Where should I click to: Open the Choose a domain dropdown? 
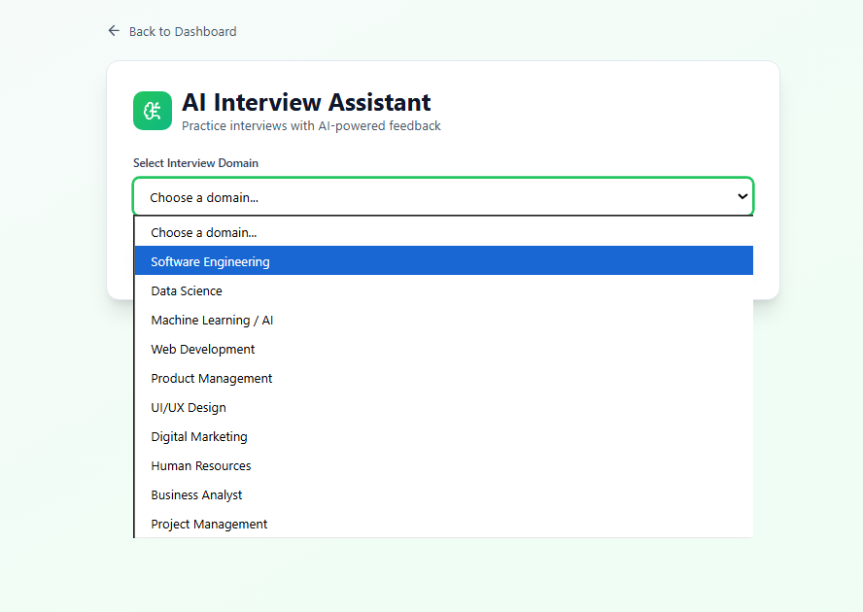pos(442,196)
